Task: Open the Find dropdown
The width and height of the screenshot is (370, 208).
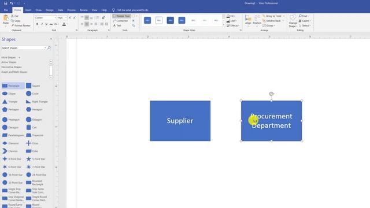Action: click(x=304, y=16)
